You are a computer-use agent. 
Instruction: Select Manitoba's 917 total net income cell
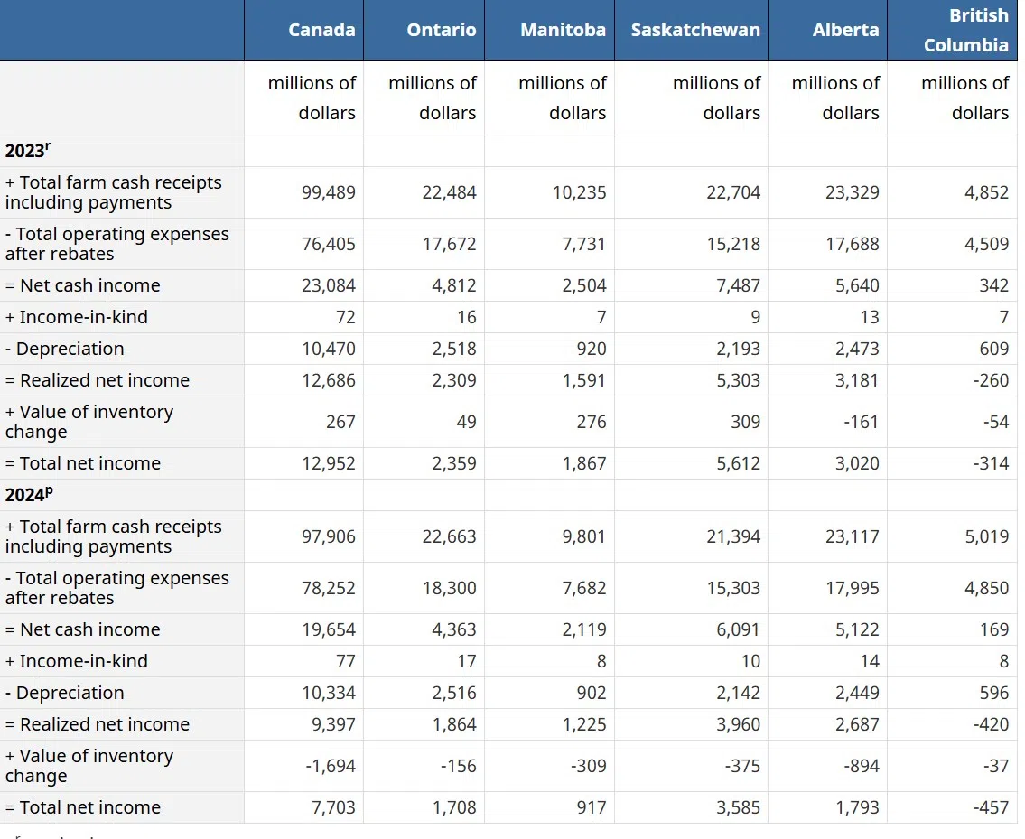[x=591, y=807]
